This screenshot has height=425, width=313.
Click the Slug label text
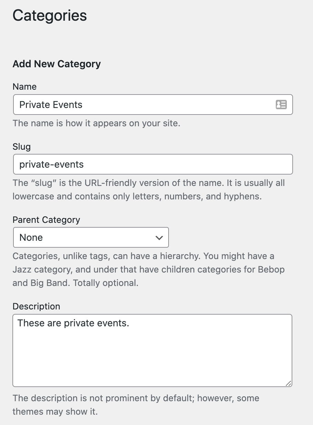point(21,147)
